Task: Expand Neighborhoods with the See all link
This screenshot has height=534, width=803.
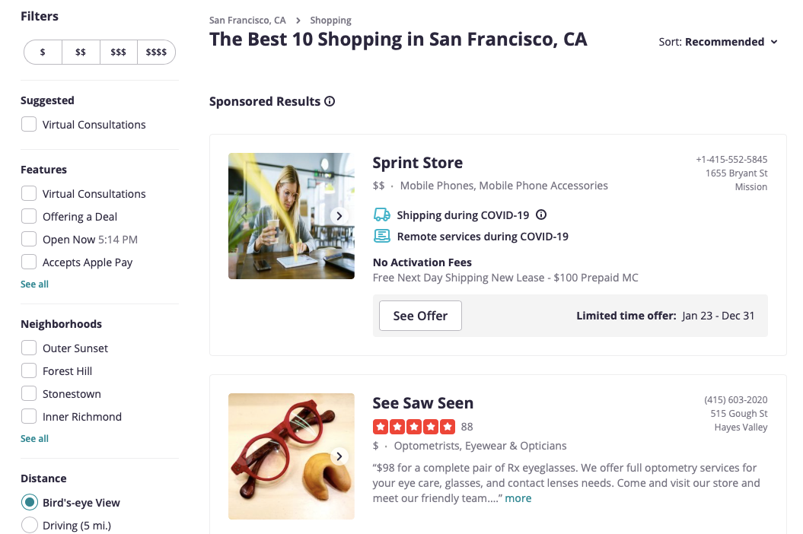Action: coord(34,439)
